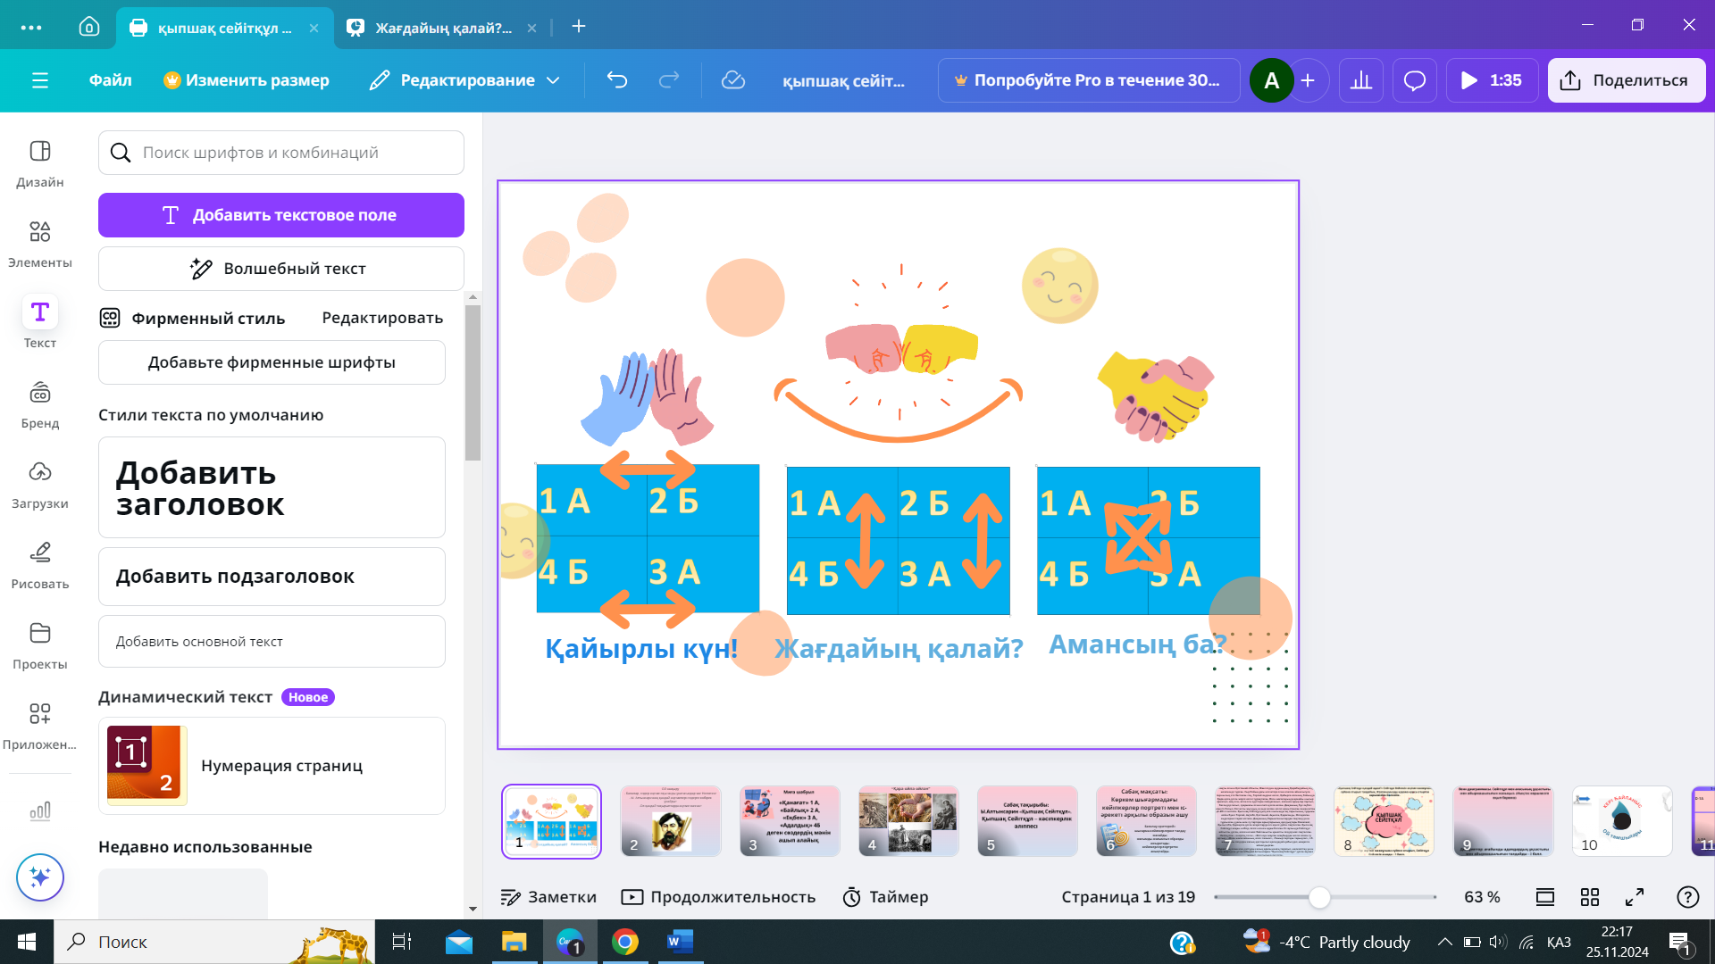Open the Brand panel (Бренд)

(x=39, y=403)
